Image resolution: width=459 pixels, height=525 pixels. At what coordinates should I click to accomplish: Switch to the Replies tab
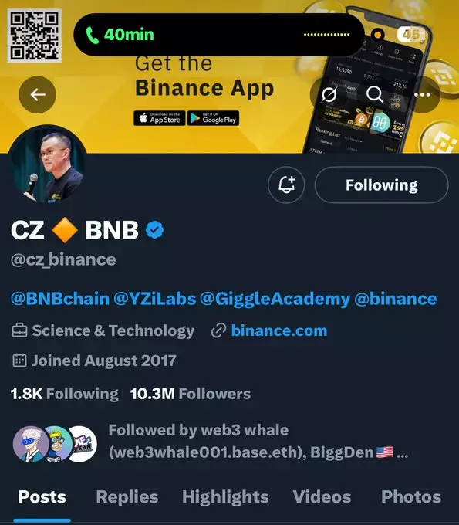click(x=127, y=497)
